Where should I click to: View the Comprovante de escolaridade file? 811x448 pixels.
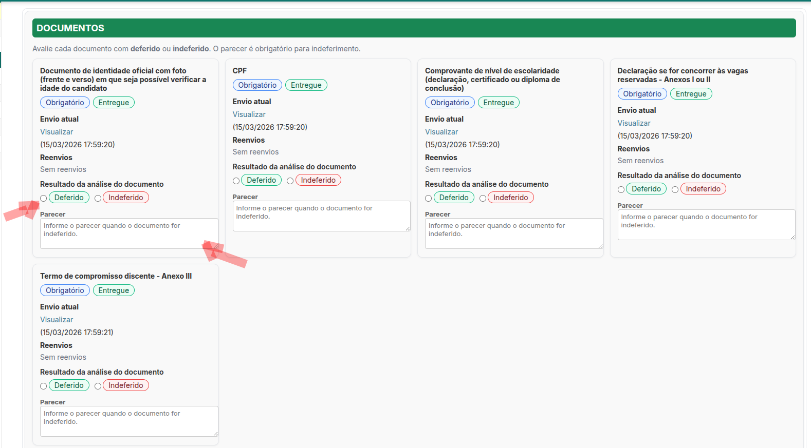[x=441, y=132]
